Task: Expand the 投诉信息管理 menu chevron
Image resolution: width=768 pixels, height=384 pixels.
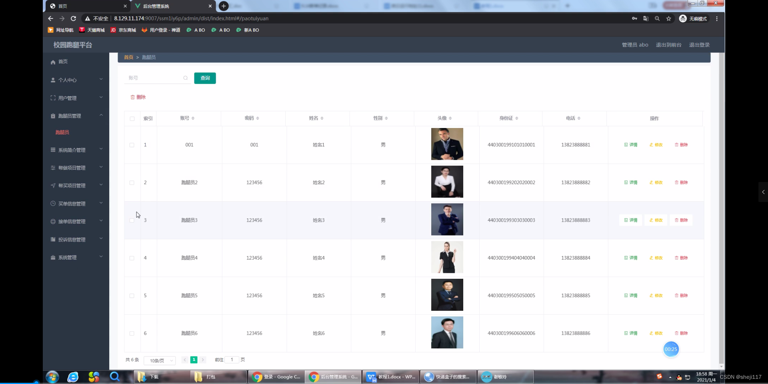Action: click(101, 239)
